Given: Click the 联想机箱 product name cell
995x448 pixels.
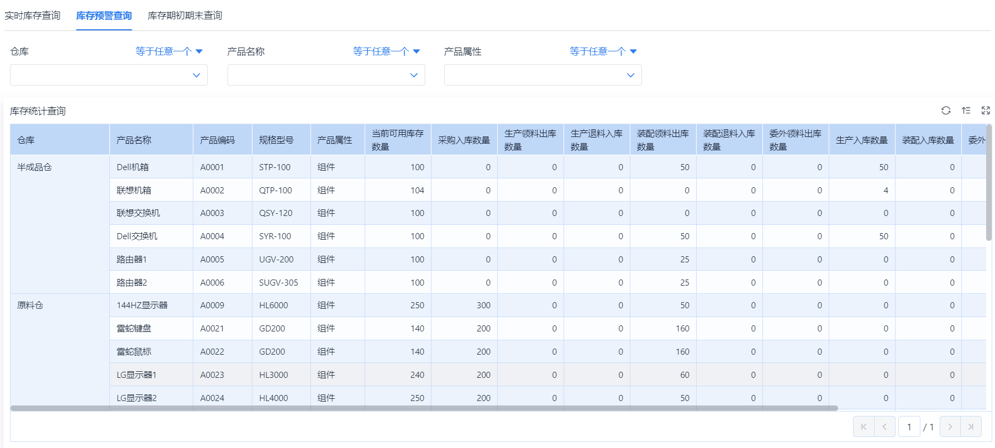Looking at the screenshot, I should click(x=151, y=190).
